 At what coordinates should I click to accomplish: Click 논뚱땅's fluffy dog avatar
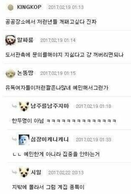(10, 73)
